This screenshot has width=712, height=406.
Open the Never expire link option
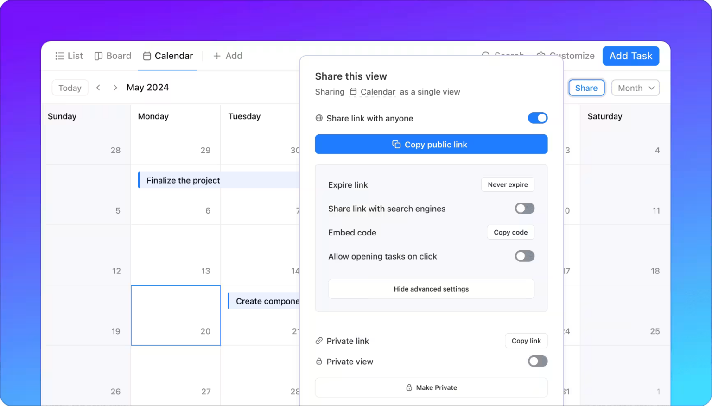(508, 184)
